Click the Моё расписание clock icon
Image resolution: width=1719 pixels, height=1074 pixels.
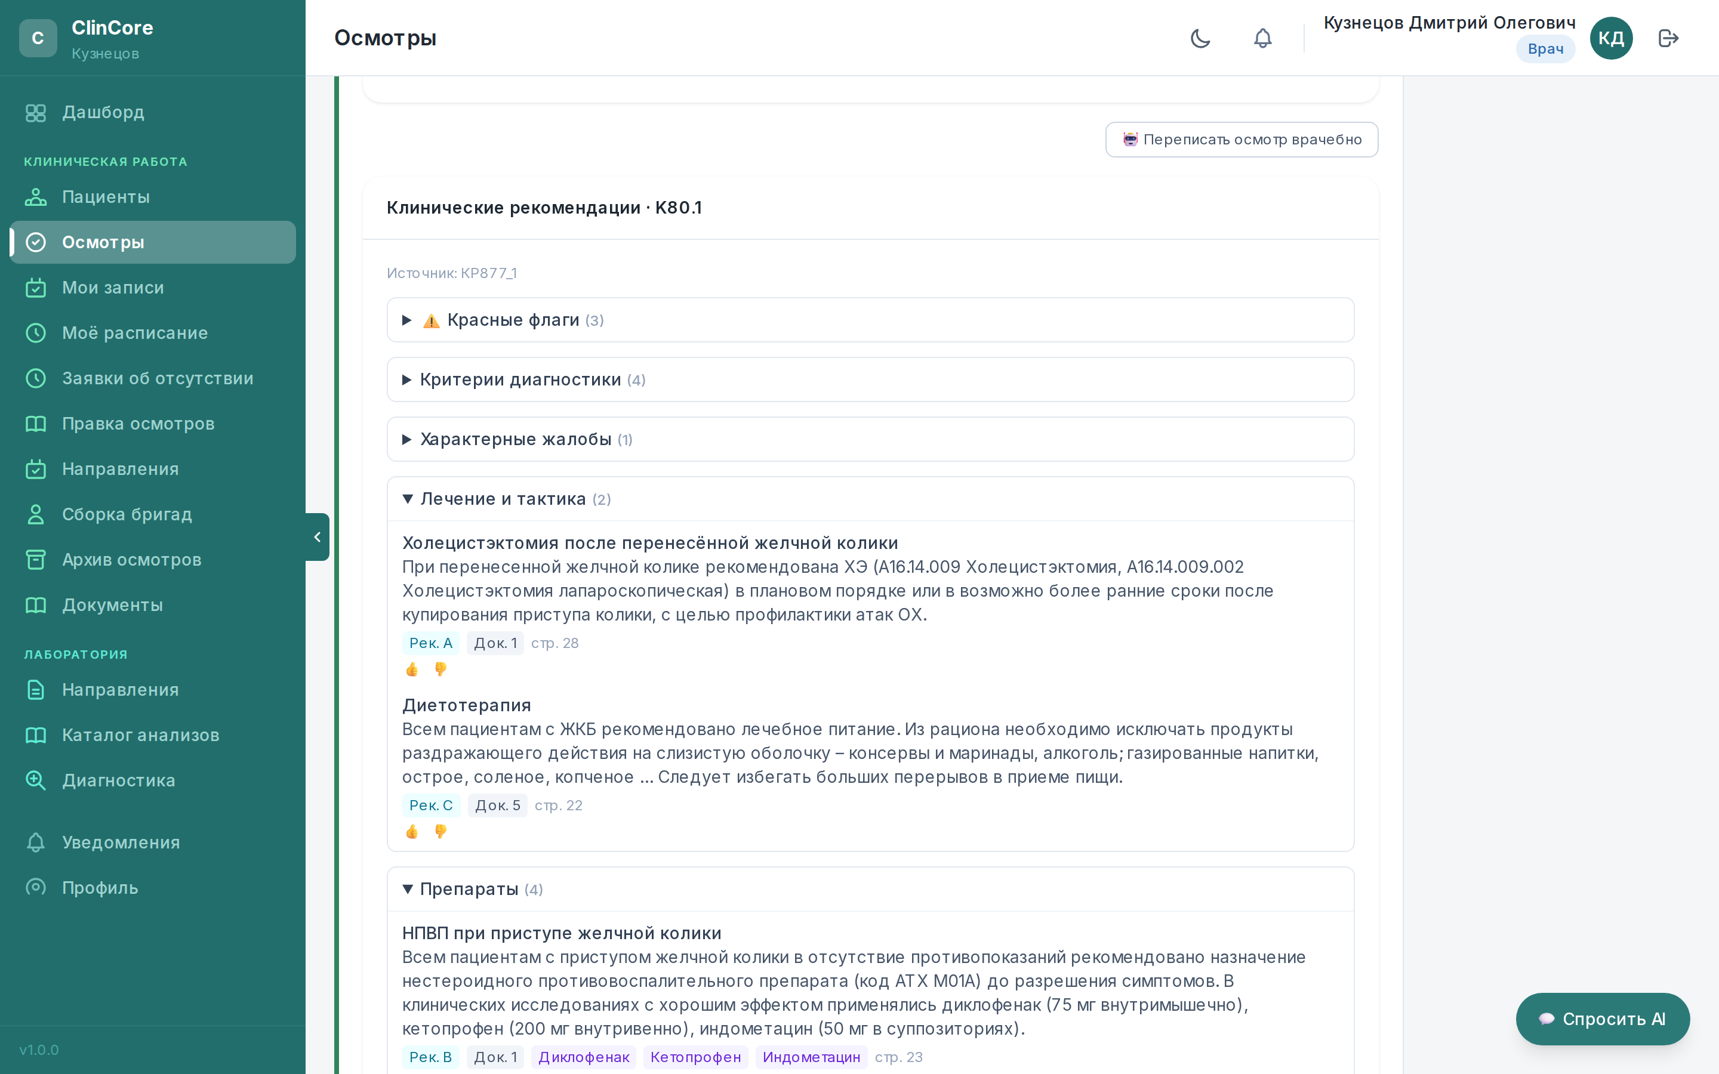pos(36,333)
